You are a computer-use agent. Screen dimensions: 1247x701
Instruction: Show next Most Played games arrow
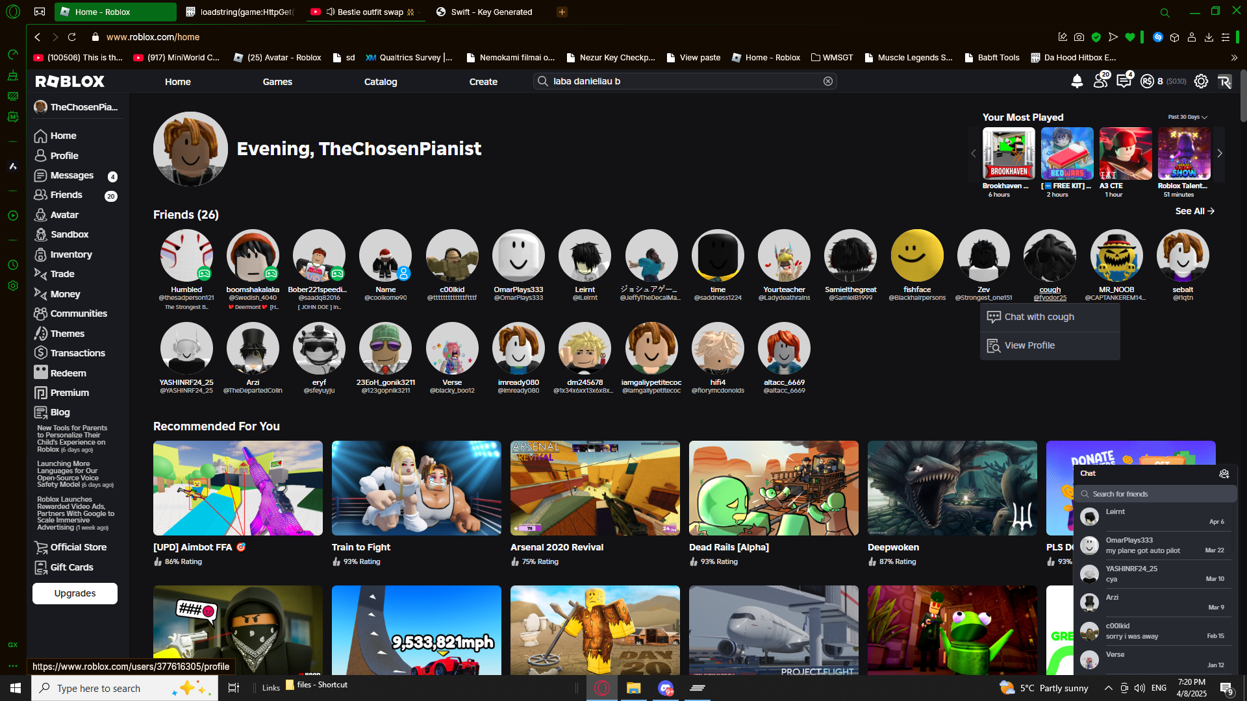(1220, 154)
